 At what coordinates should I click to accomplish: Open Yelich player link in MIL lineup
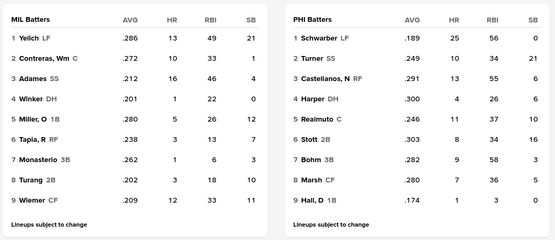click(x=29, y=38)
